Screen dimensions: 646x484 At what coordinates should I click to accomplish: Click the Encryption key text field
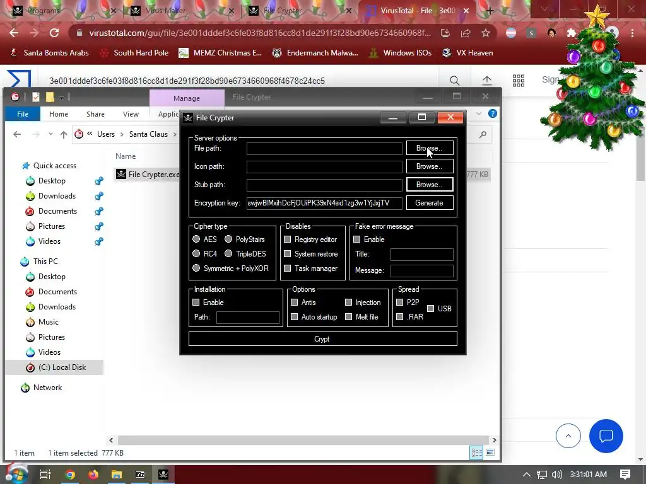pos(324,203)
